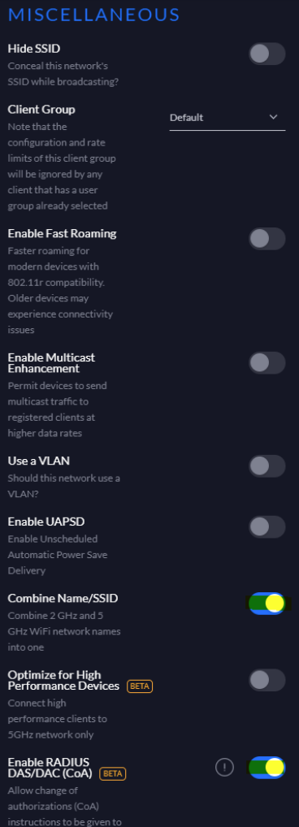Click the Use a VLAN label
The height and width of the screenshot is (827, 299).
(x=39, y=461)
